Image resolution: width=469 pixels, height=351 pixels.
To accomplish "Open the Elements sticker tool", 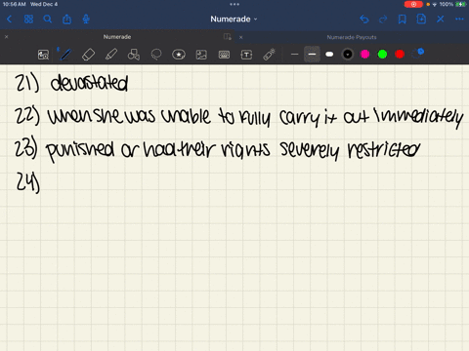I will [x=179, y=55].
